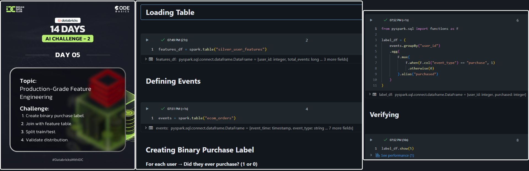Open the See performance (1) link

tap(397, 156)
